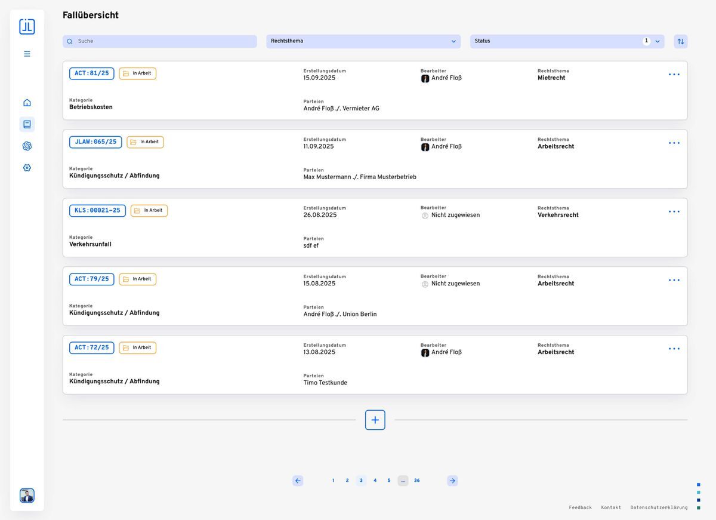Open the settings gear in the sidebar

pyautogui.click(x=27, y=168)
